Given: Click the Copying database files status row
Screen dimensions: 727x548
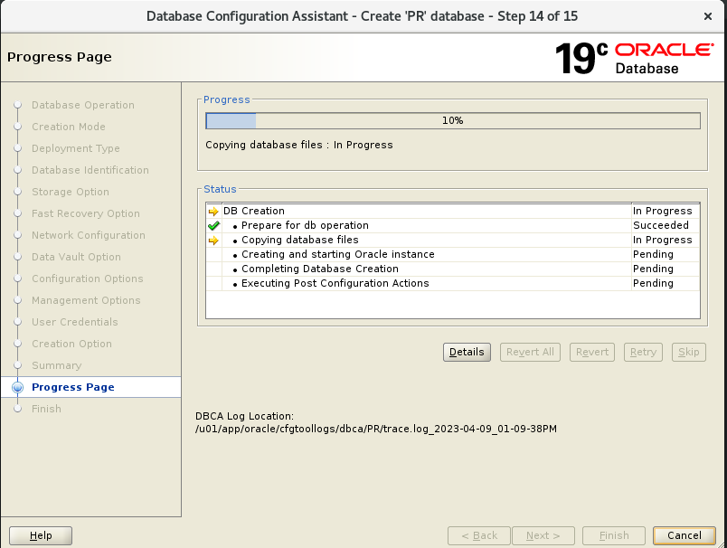Looking at the screenshot, I should pyautogui.click(x=452, y=240).
